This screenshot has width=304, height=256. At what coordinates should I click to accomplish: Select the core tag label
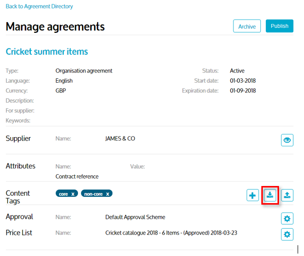(63, 194)
